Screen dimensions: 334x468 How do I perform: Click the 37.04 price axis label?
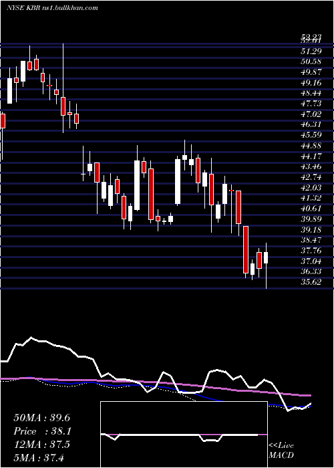[311, 261]
